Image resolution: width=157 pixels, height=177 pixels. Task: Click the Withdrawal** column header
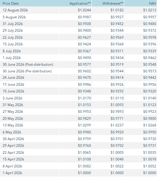(113, 3)
